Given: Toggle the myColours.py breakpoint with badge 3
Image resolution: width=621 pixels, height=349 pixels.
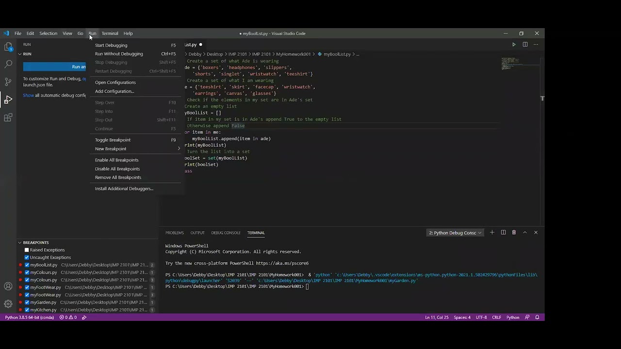Looking at the screenshot, I should pos(27,280).
